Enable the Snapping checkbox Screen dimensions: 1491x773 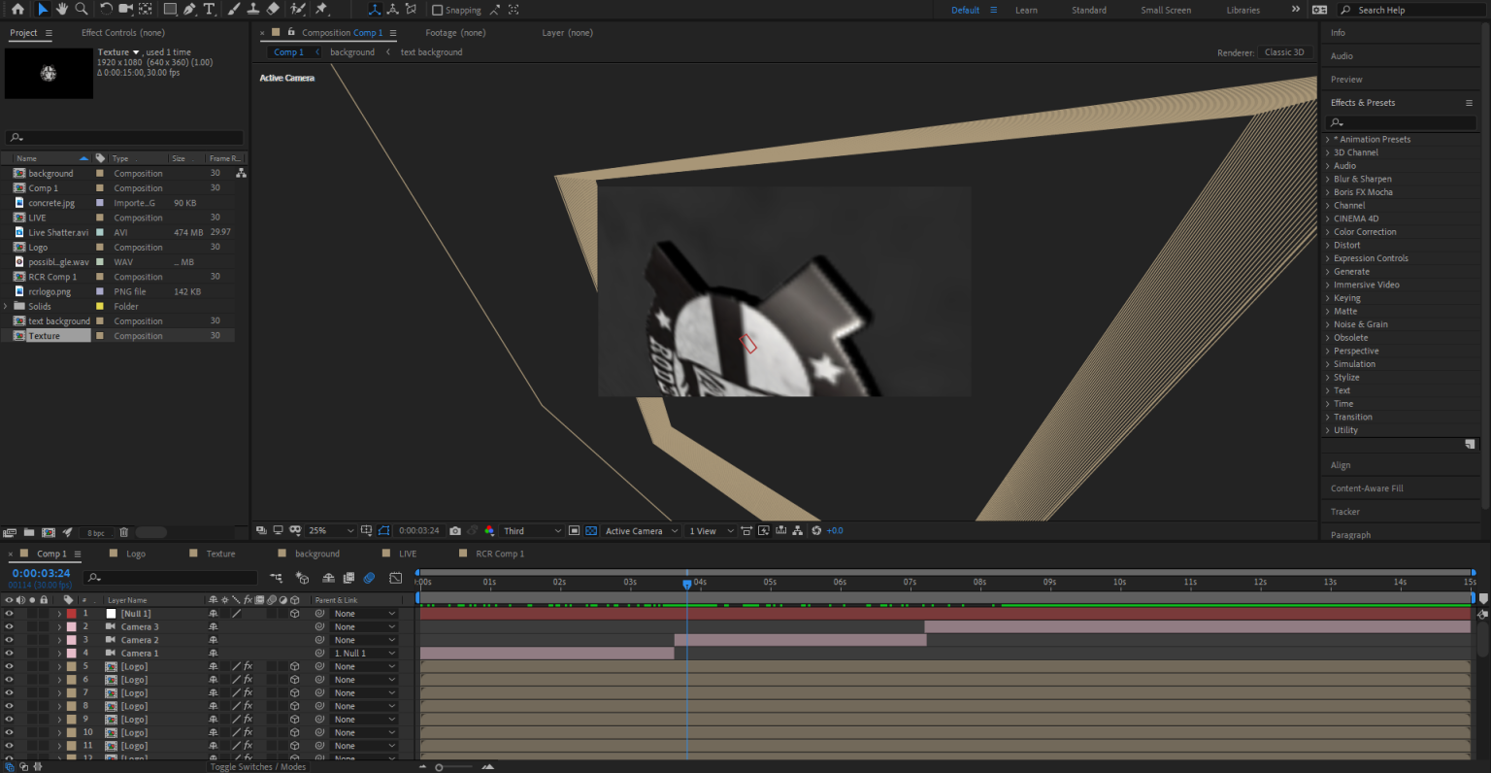click(x=437, y=10)
